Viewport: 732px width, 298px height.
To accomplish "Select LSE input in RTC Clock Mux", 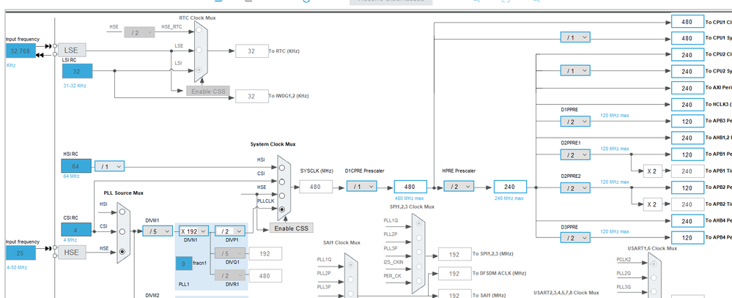I will [198, 49].
